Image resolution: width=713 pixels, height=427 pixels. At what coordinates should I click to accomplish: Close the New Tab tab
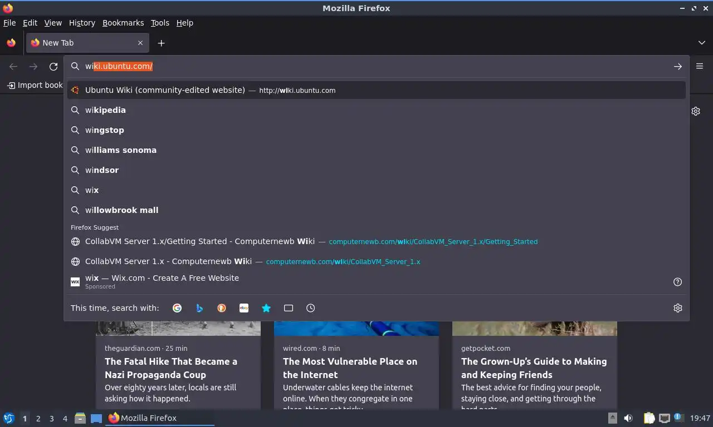(x=140, y=43)
